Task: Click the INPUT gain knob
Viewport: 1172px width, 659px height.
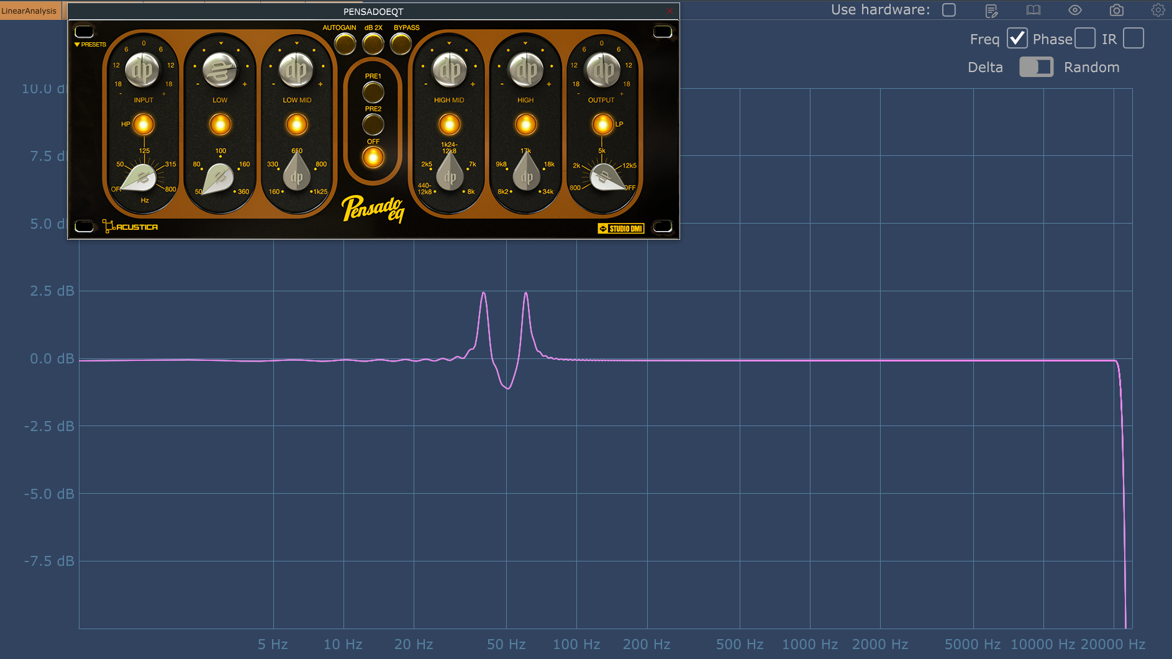Action: (x=143, y=70)
